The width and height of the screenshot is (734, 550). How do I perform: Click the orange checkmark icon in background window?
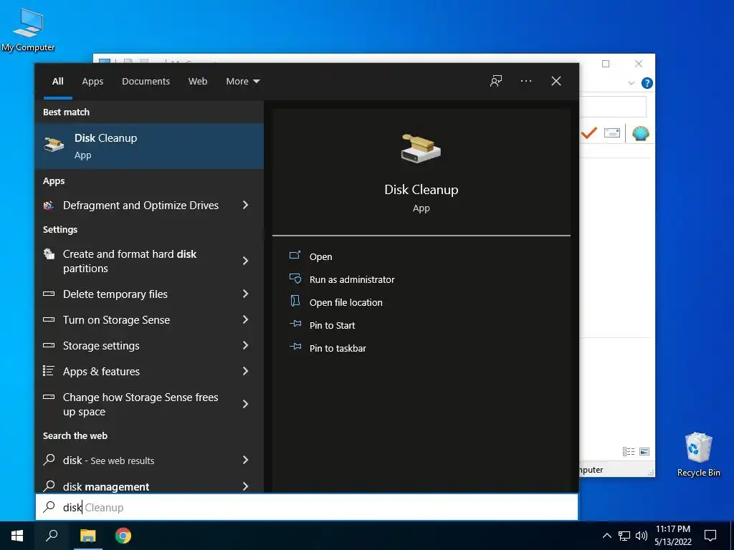[x=589, y=133]
